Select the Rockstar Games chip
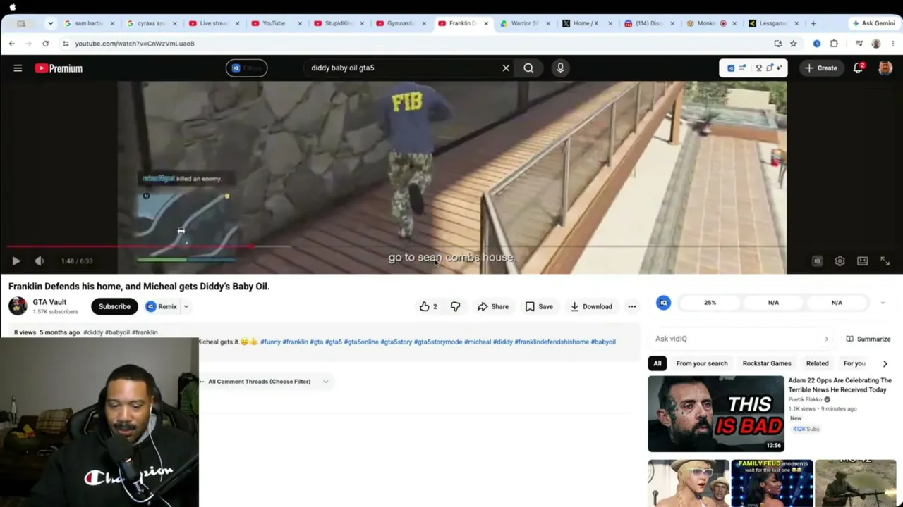The width and height of the screenshot is (903, 507). tap(767, 363)
